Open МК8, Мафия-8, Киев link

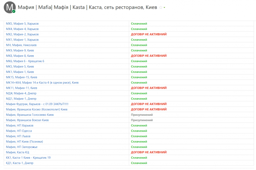pos(20,56)
